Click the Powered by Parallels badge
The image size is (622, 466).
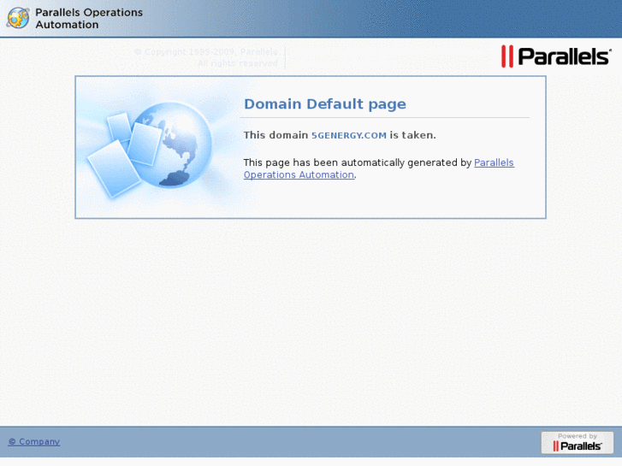[x=578, y=442]
